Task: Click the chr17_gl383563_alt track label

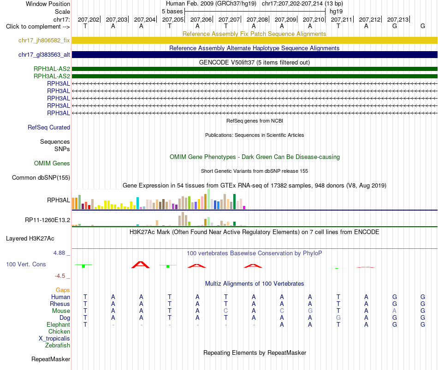Action: 44,54
